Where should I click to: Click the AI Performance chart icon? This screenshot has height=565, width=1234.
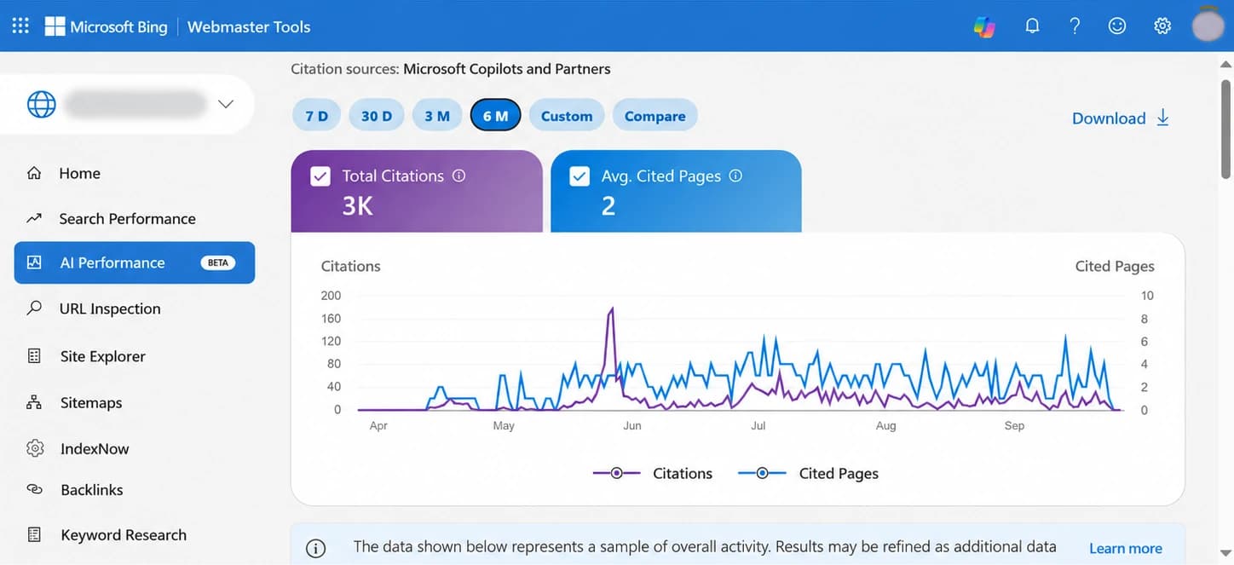pos(34,262)
